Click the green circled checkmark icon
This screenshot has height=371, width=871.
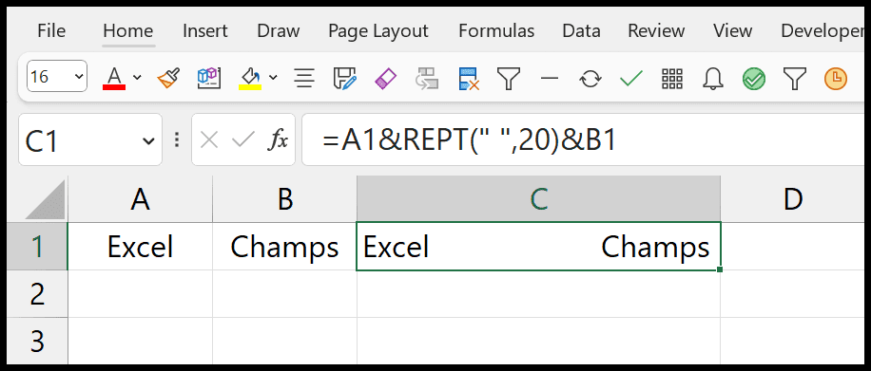754,78
